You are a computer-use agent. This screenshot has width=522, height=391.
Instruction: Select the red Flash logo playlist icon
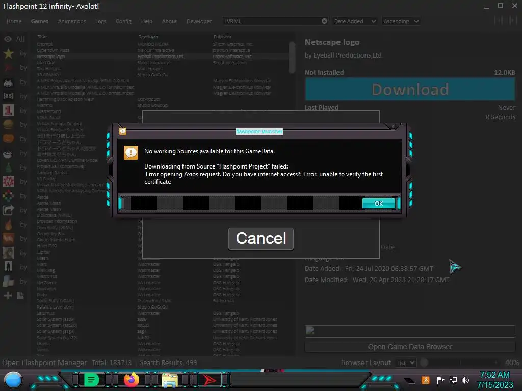[8, 68]
